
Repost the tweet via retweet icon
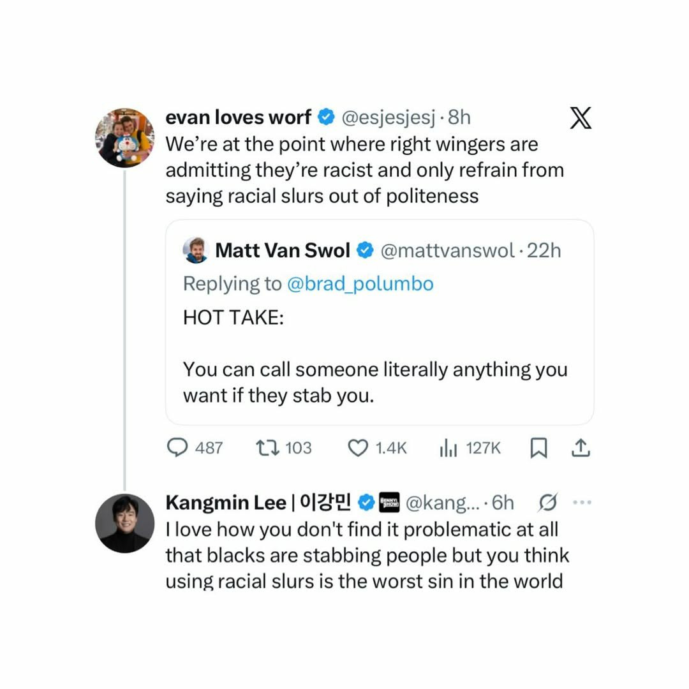[264, 448]
